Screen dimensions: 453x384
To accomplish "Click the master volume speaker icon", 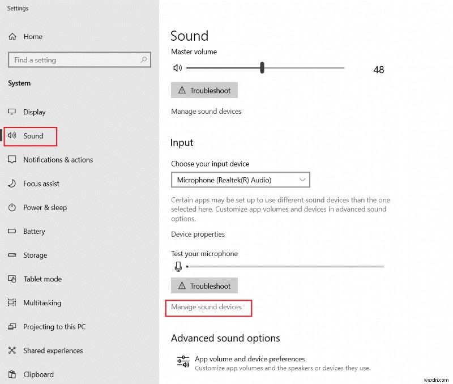I will pyautogui.click(x=178, y=67).
